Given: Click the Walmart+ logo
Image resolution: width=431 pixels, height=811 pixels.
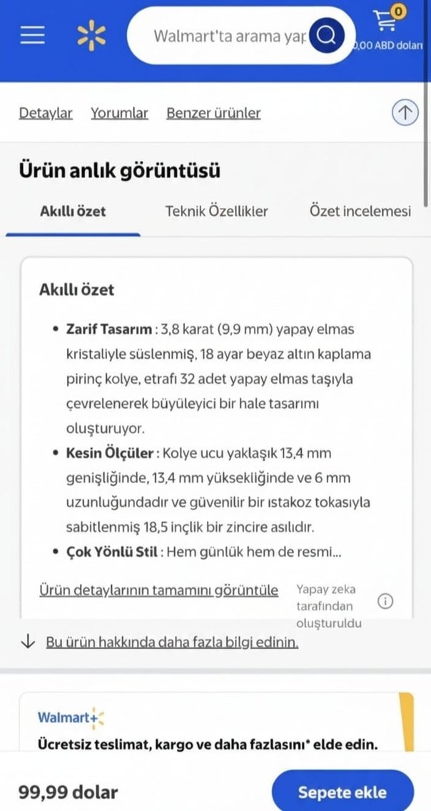Looking at the screenshot, I should coord(70,718).
